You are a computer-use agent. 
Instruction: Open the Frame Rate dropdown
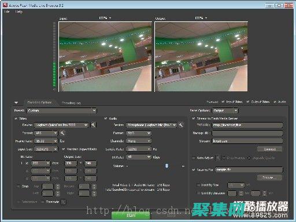[46, 141]
